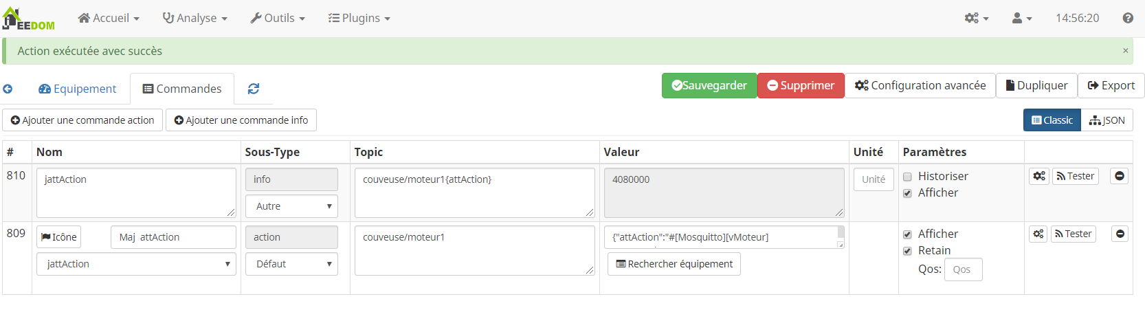Expand the Défaut sous-type dropdown
This screenshot has height=321, width=1145.
pos(291,264)
